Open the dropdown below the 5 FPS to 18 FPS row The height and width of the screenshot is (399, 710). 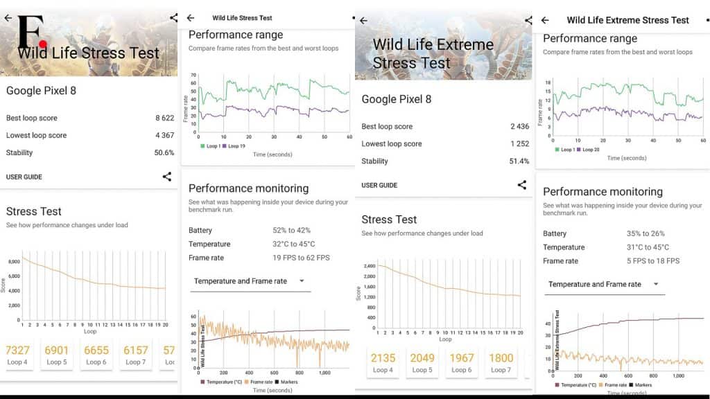tap(602, 285)
